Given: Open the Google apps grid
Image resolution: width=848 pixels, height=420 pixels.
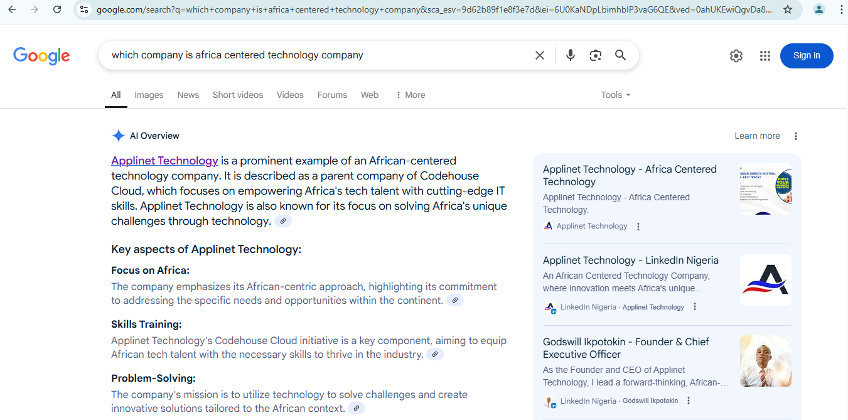Looking at the screenshot, I should click(x=765, y=56).
